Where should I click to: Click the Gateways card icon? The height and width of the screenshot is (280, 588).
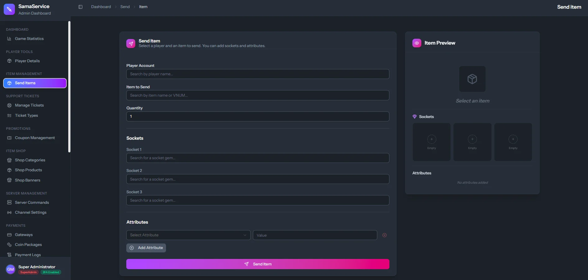(9, 235)
